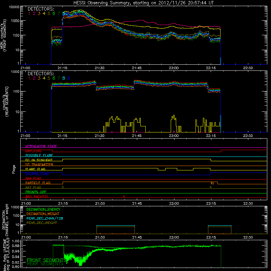Click the HESSI Observing Summary title text
Image resolution: width=271 pixels, height=271 pixels.
click(143, 3)
